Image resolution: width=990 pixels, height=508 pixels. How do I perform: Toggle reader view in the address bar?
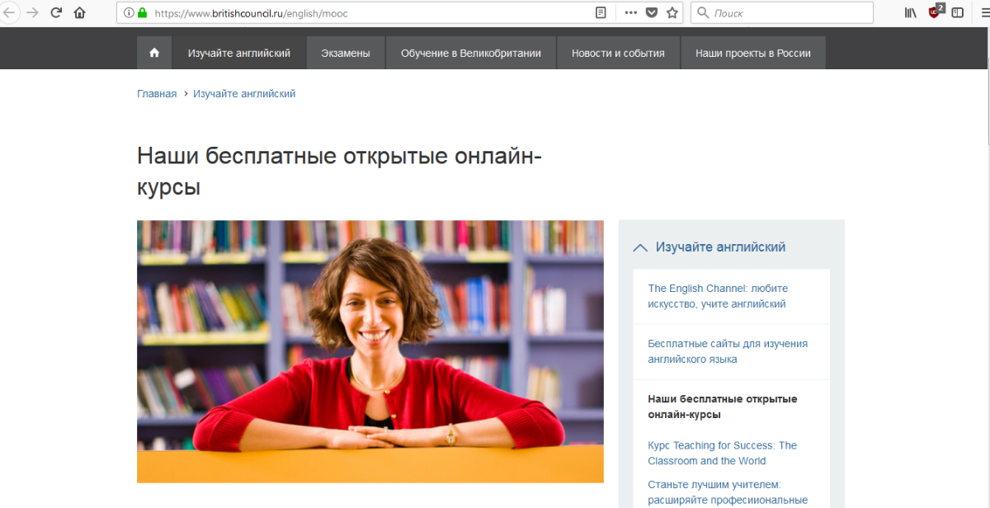601,13
